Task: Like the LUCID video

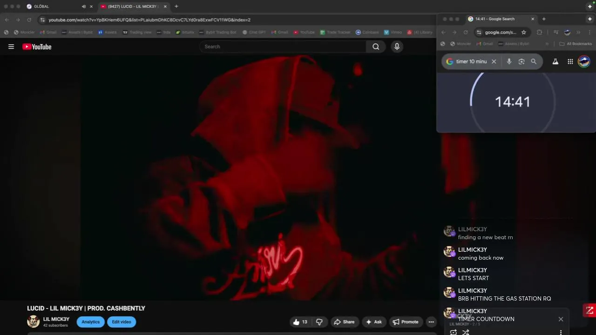Action: [x=300, y=322]
